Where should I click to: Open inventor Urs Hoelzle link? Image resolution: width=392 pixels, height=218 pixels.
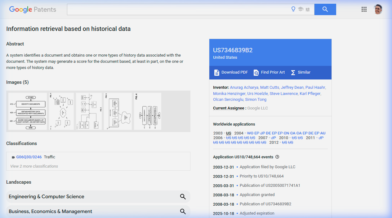tap(257, 93)
